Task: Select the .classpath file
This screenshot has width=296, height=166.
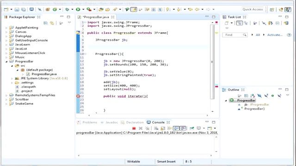Action: coord(28,87)
